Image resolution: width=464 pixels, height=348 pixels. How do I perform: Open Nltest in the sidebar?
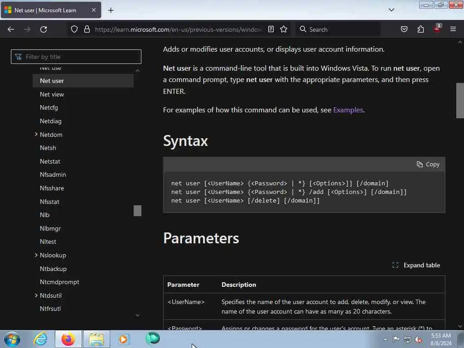[x=48, y=242]
